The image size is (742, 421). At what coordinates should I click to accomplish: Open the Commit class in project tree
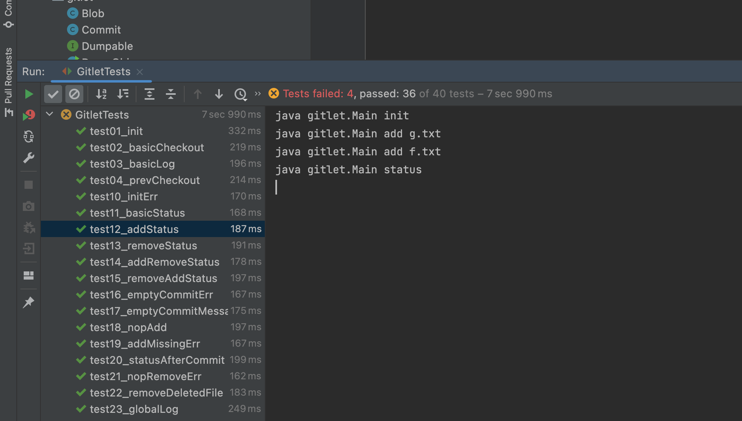click(x=101, y=30)
